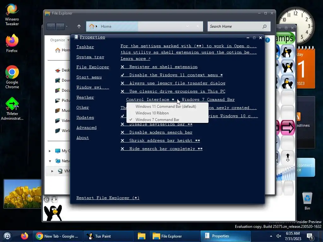The width and height of the screenshot is (323, 242).
Task: Toggle Disable navigation bar option
Action: 156,124
